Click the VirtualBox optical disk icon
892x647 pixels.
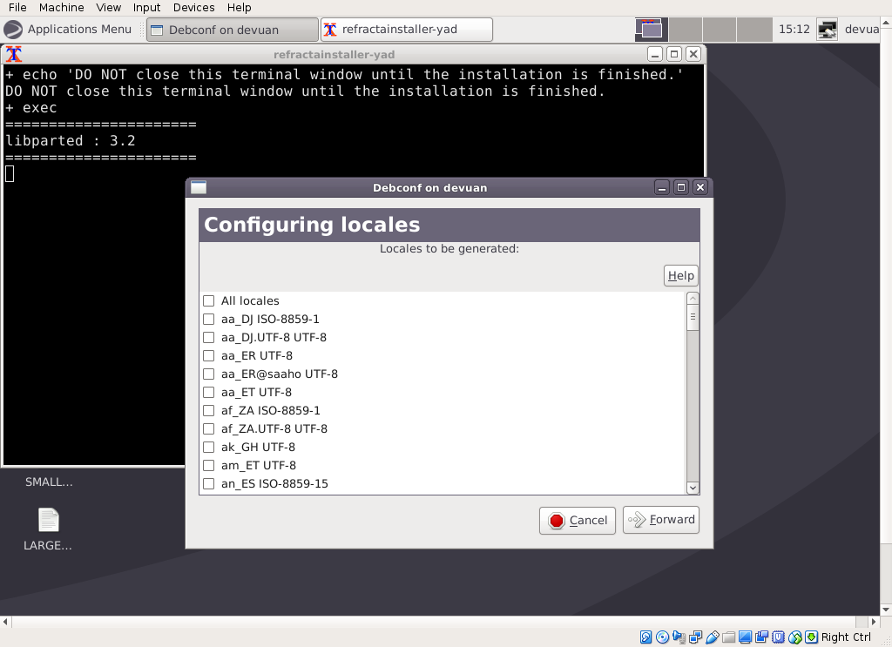pyautogui.click(x=662, y=637)
